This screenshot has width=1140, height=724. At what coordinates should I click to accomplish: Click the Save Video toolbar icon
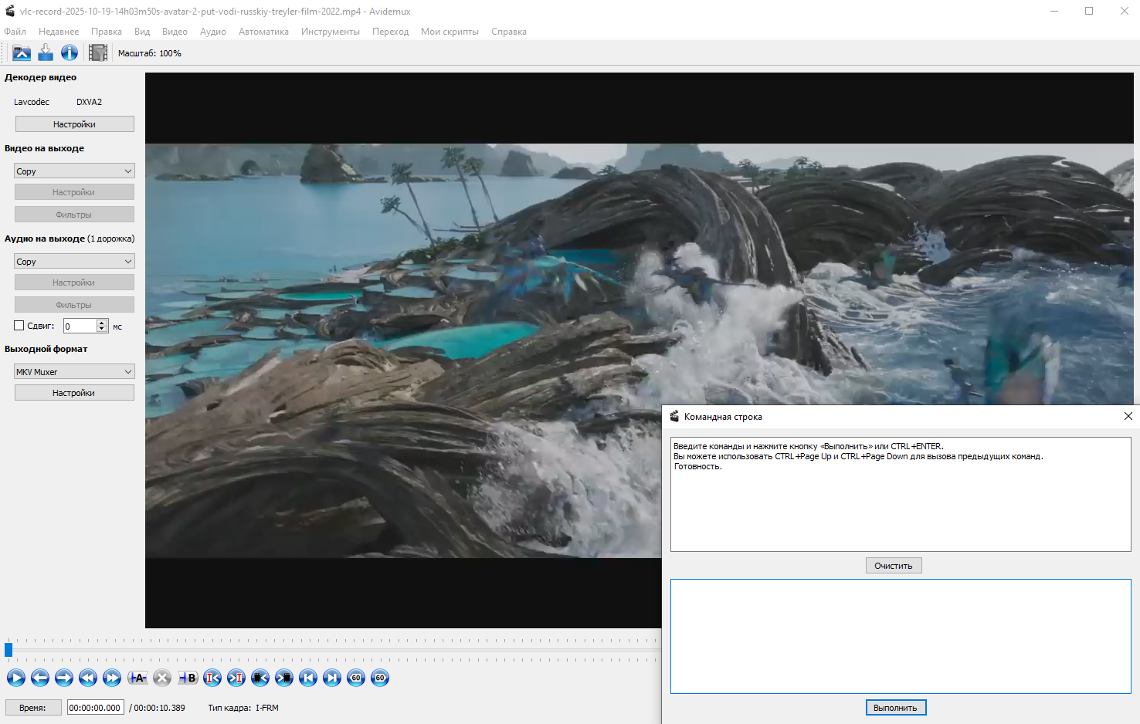(46, 52)
